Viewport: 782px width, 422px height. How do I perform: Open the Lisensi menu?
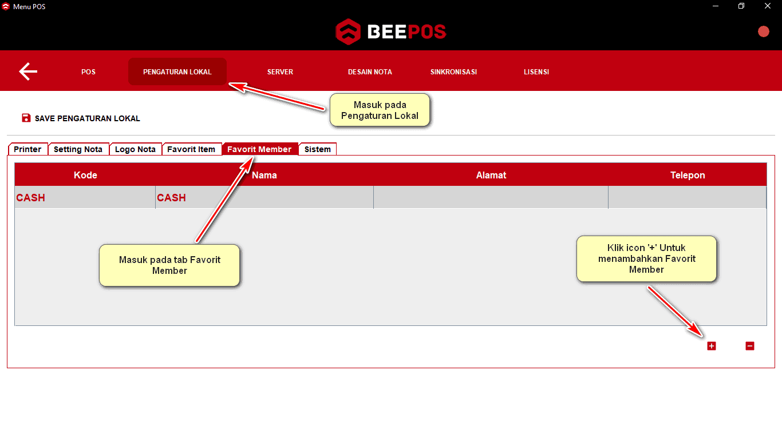(x=536, y=72)
